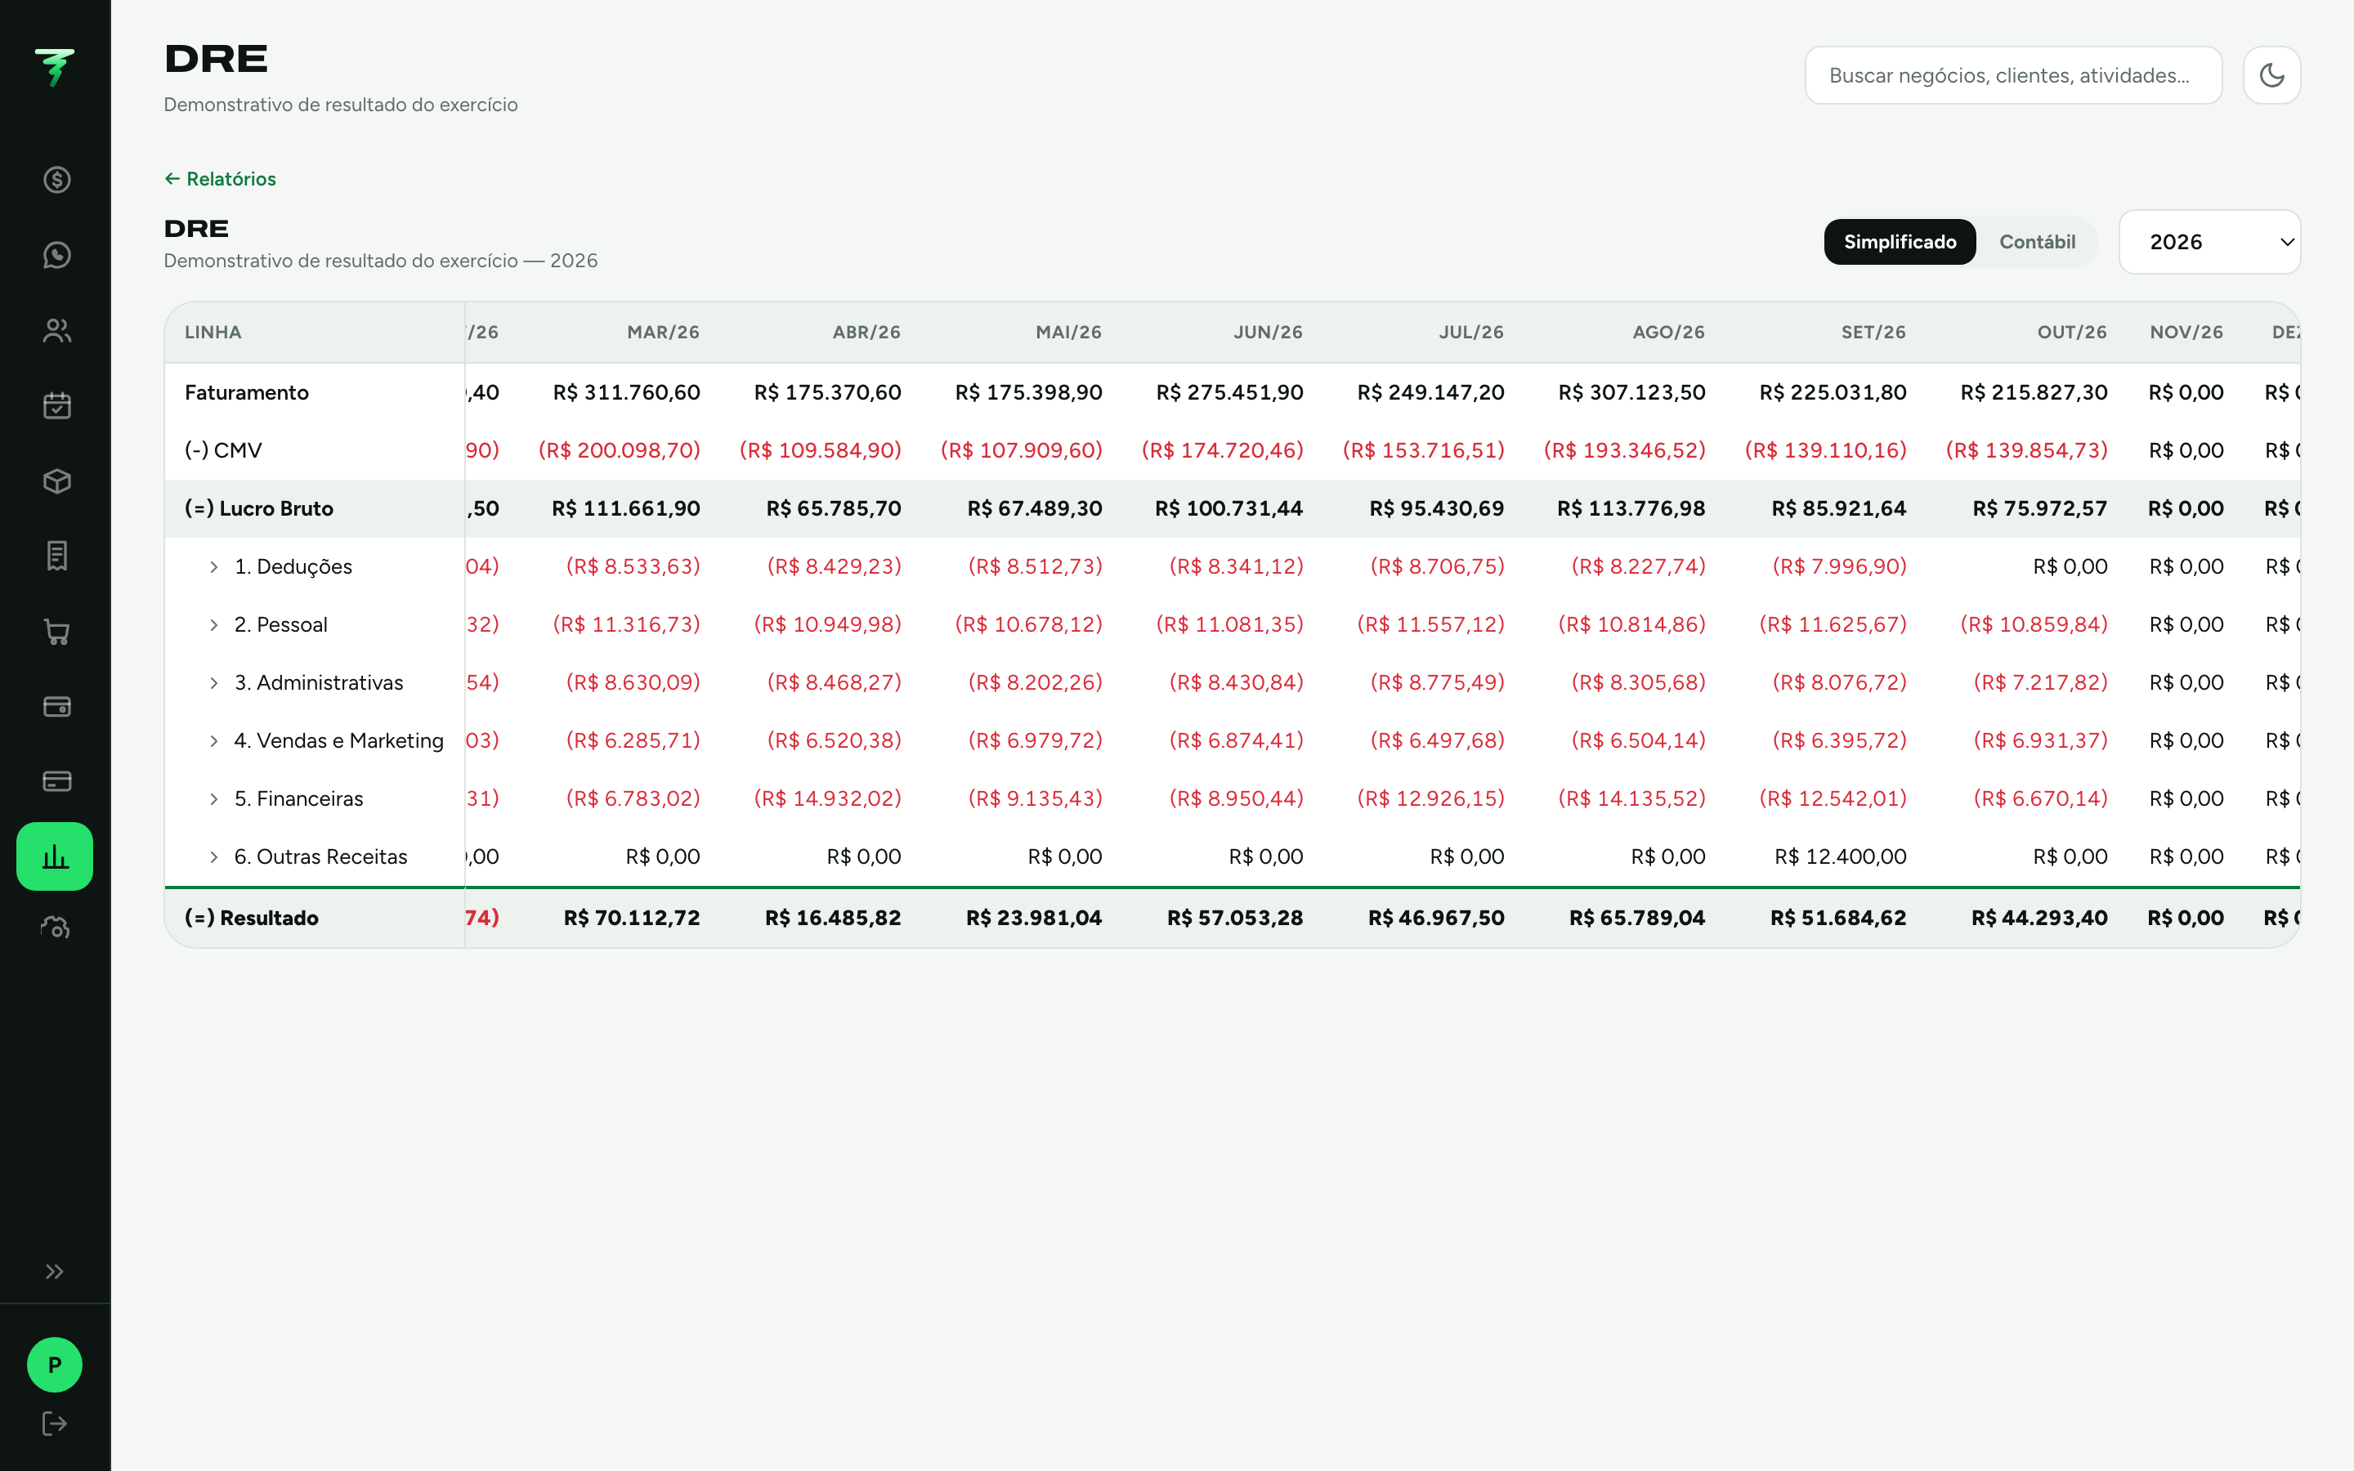Expand the 4. Vendas e Marketing row
This screenshot has height=1471, width=2354.
214,741
